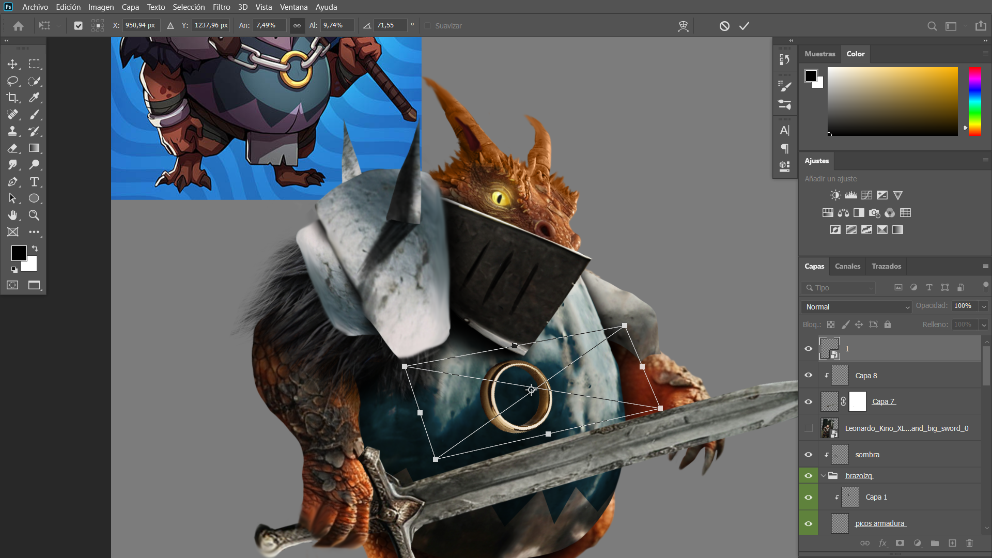Click the X position field
992x558 pixels.
(x=141, y=25)
